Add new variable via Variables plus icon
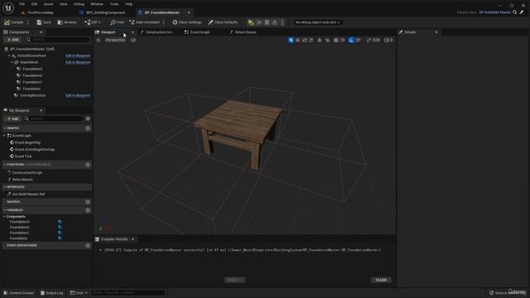 (88, 210)
